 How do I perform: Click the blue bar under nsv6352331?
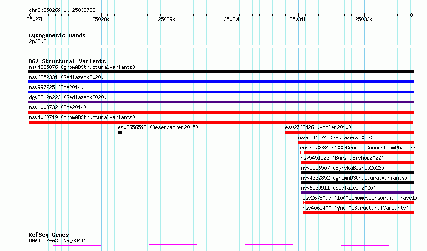point(221,82)
